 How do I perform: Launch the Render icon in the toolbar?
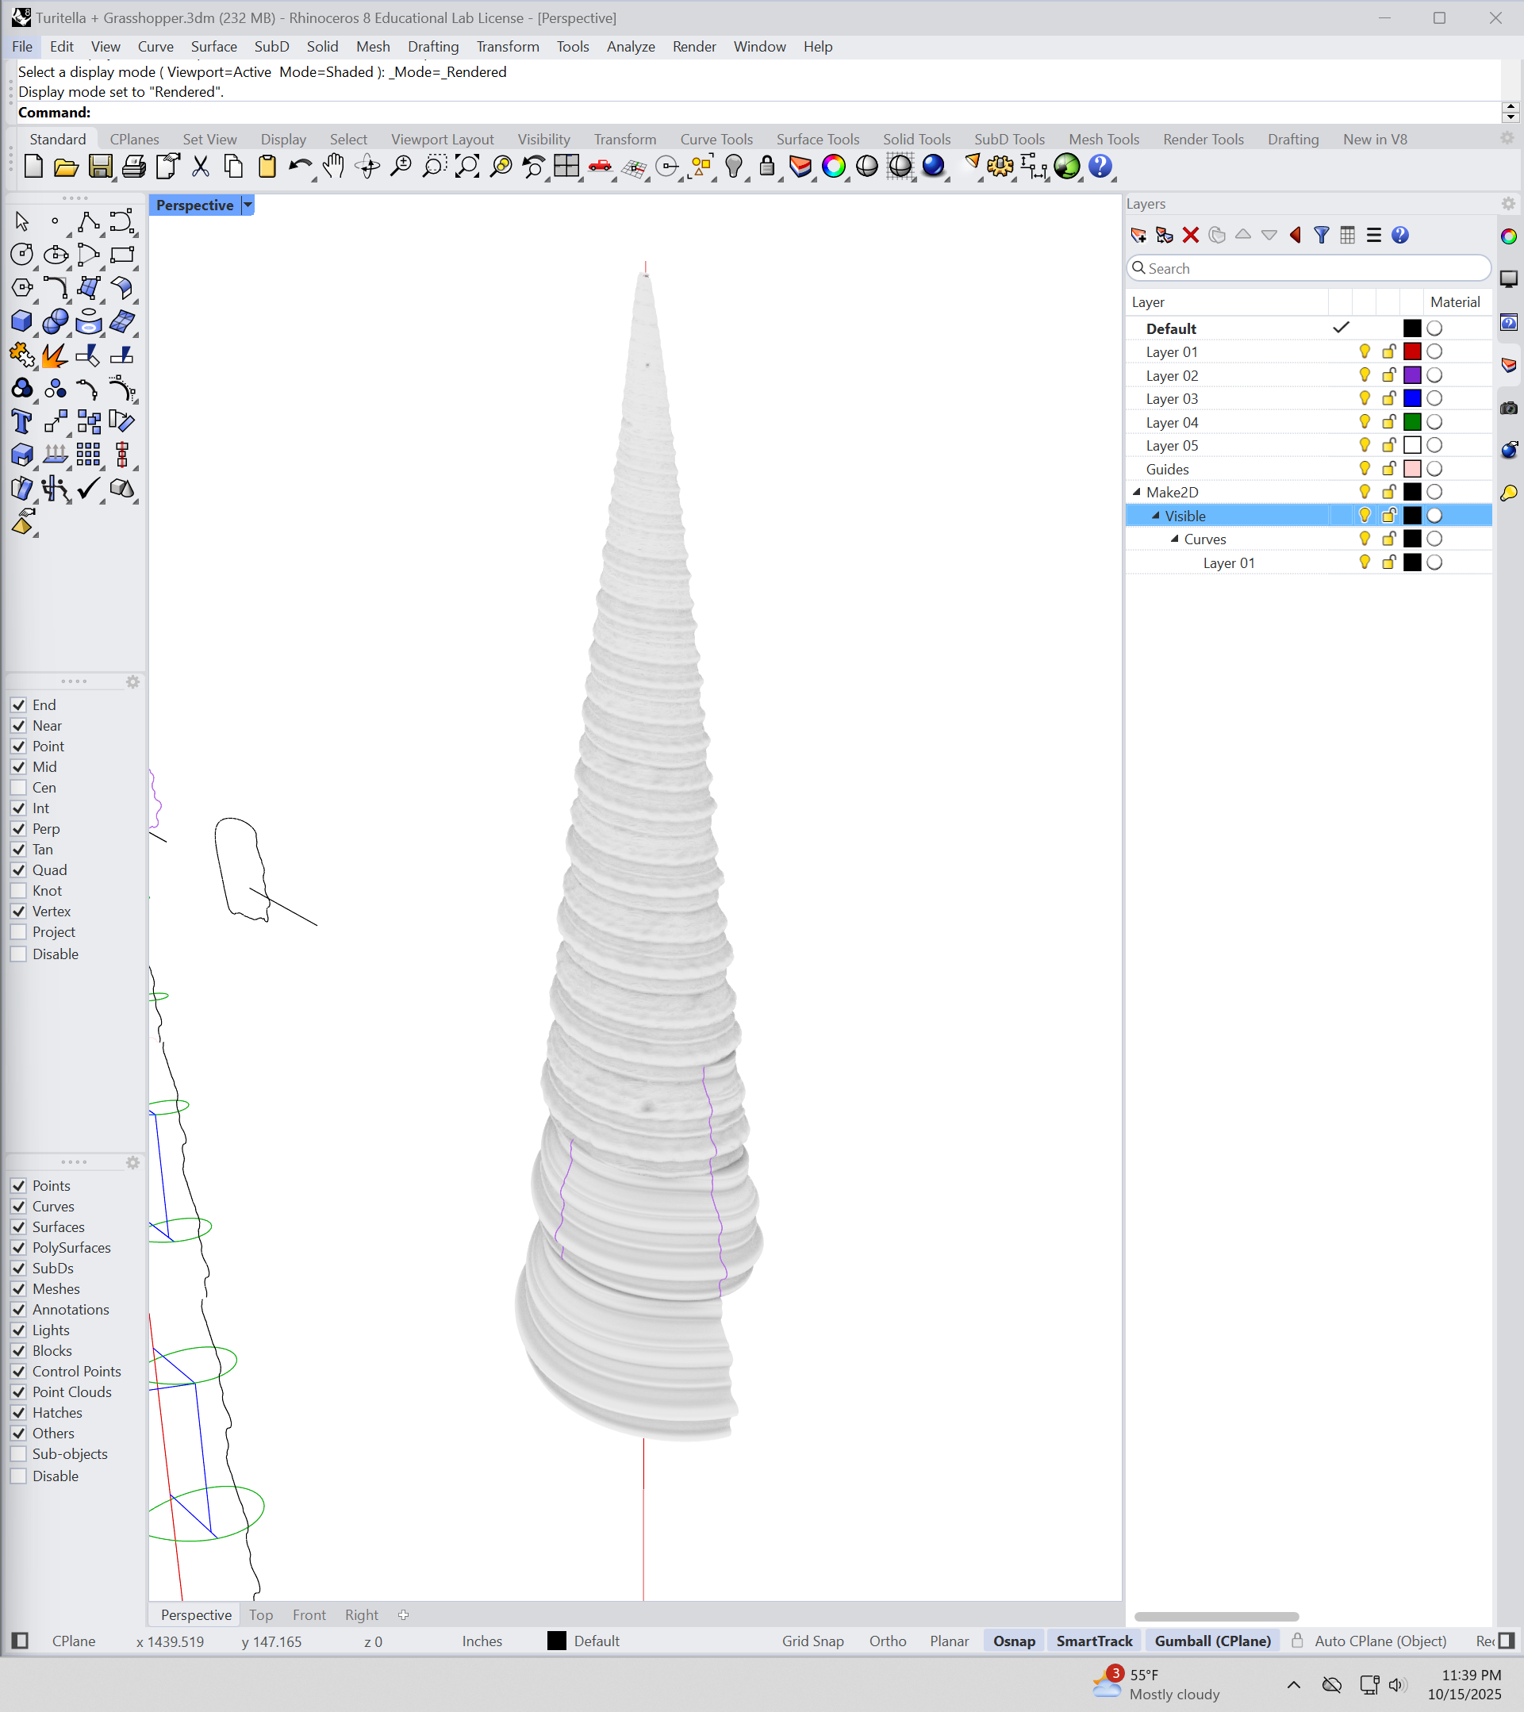pyautogui.click(x=935, y=167)
